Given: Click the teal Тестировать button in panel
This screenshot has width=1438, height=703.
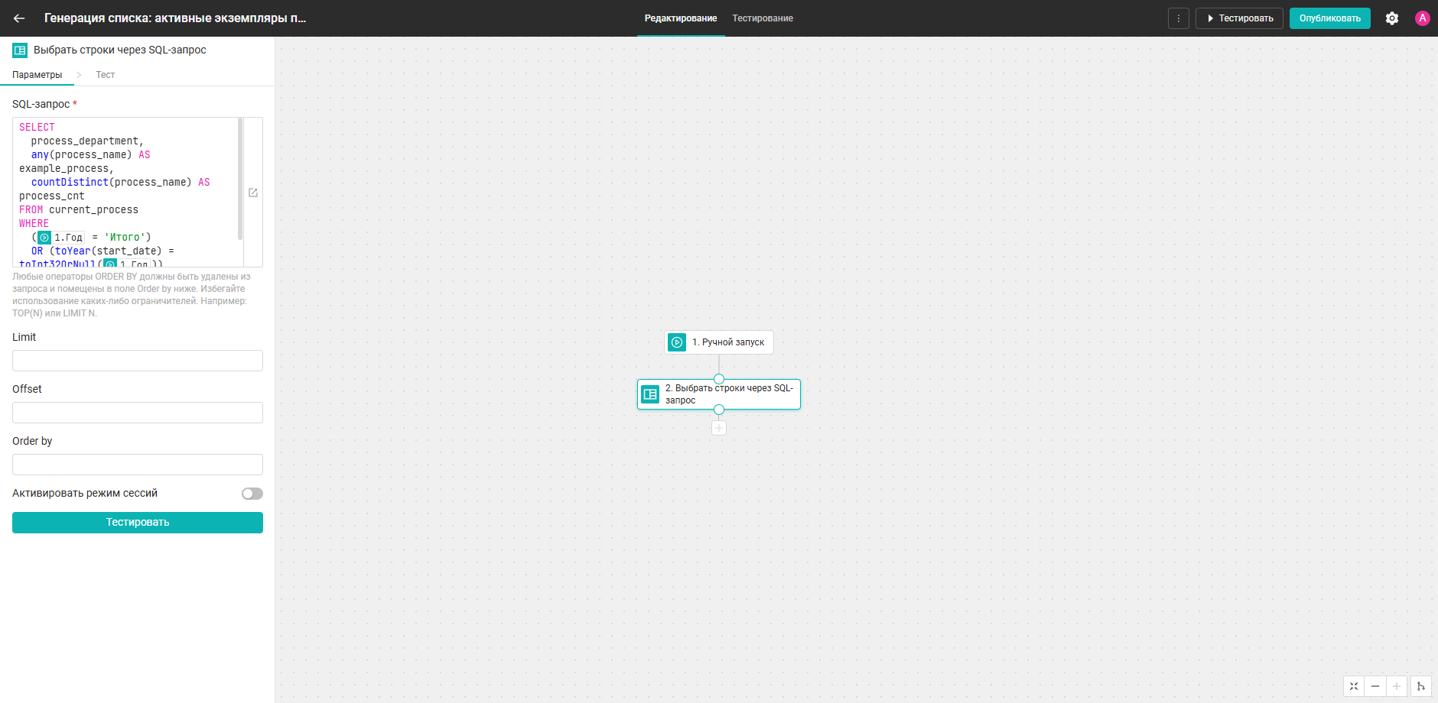Looking at the screenshot, I should click(x=138, y=523).
